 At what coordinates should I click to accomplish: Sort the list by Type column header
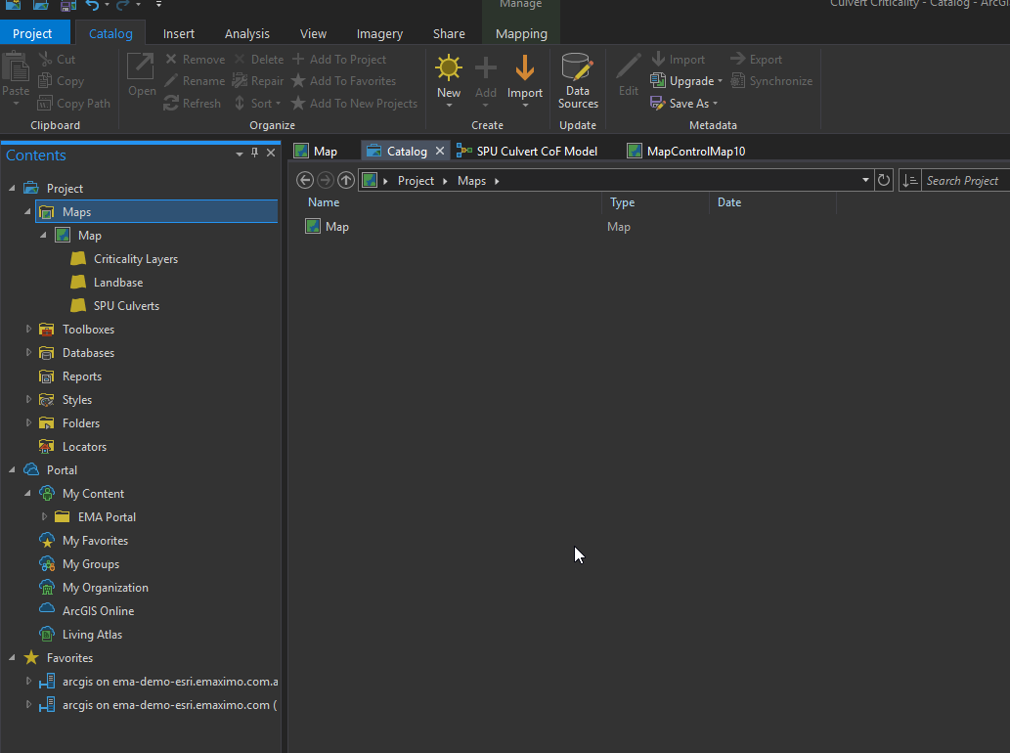point(622,202)
